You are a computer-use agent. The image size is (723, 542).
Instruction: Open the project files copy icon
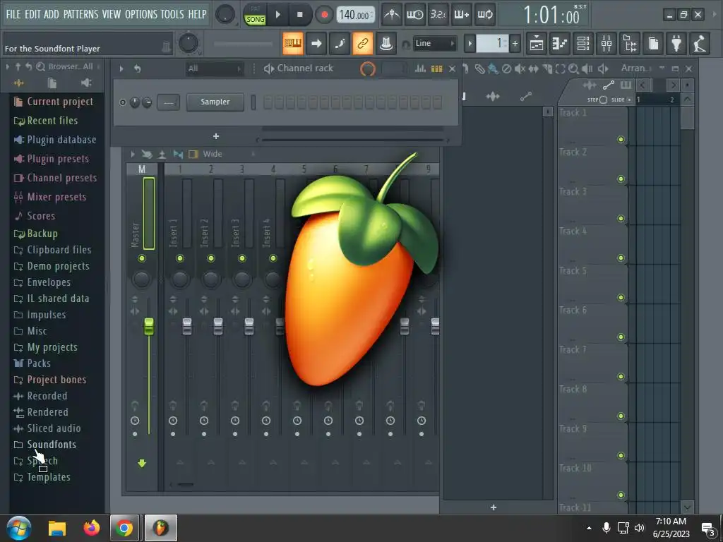coord(653,43)
